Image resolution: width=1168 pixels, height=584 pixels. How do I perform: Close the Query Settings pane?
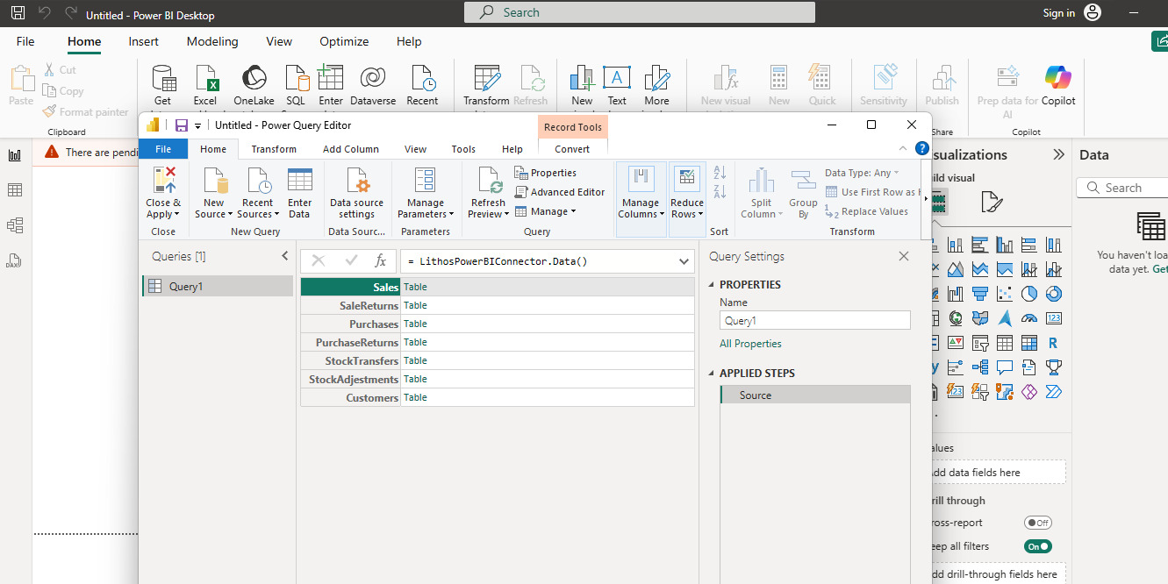click(904, 256)
